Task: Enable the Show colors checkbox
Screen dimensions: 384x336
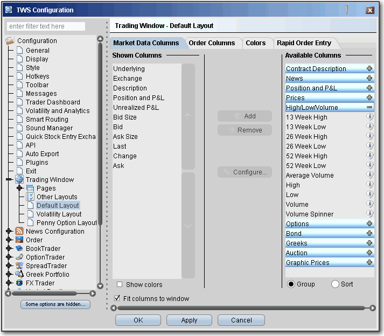Action: pos(120,284)
